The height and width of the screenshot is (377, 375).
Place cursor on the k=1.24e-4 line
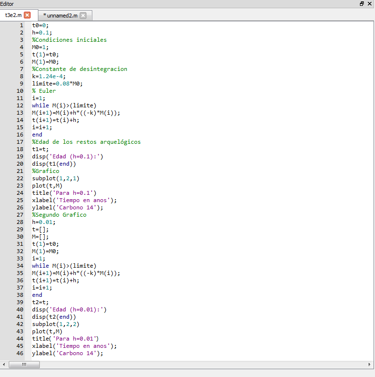point(50,76)
